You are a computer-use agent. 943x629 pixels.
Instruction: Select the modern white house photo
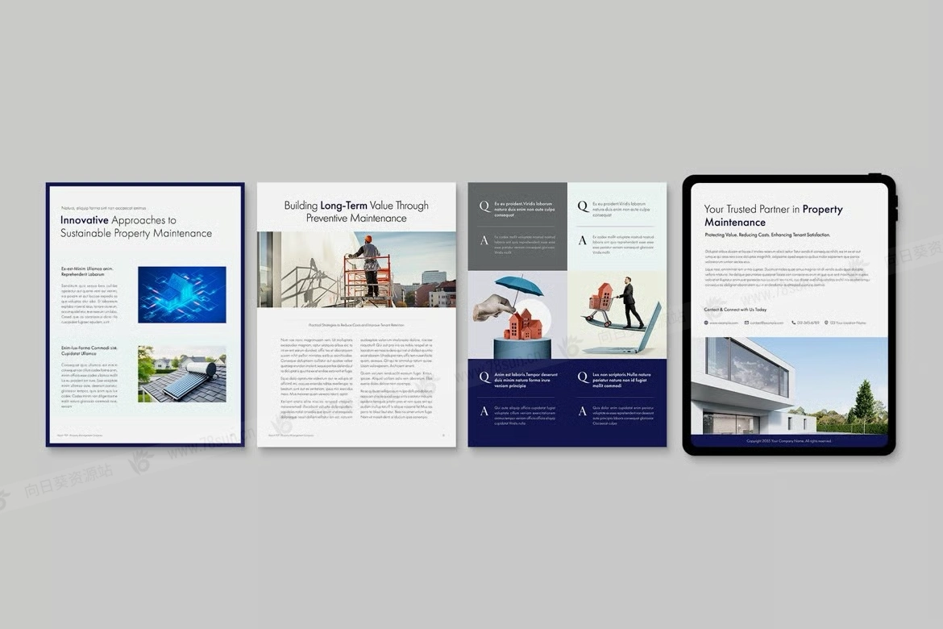click(789, 385)
